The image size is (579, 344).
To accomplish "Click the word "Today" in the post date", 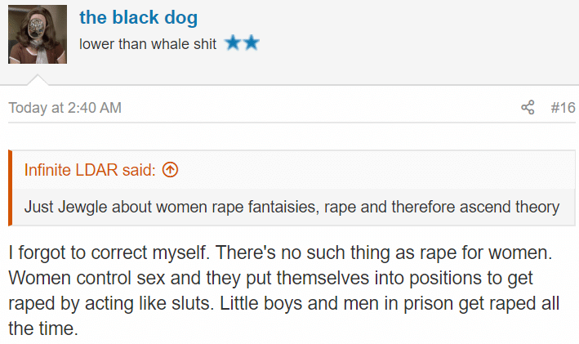I will (x=28, y=108).
